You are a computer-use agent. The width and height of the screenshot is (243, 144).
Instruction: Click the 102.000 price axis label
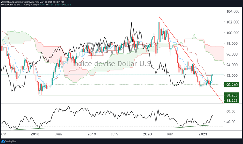(x=233, y=22)
